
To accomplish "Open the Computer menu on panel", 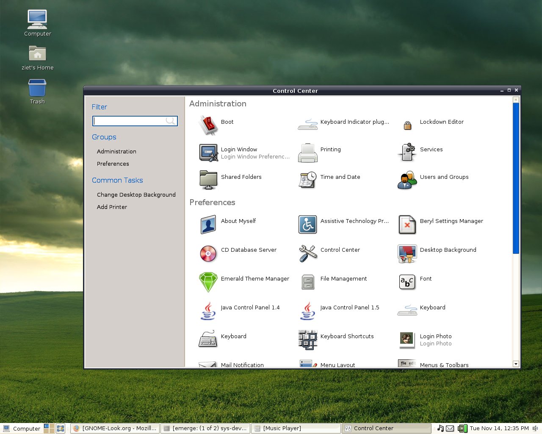I will tap(21, 428).
